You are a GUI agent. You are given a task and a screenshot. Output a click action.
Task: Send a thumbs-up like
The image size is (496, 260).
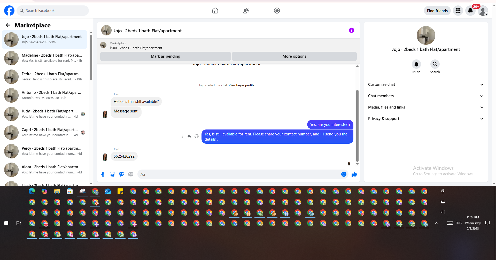(x=354, y=174)
